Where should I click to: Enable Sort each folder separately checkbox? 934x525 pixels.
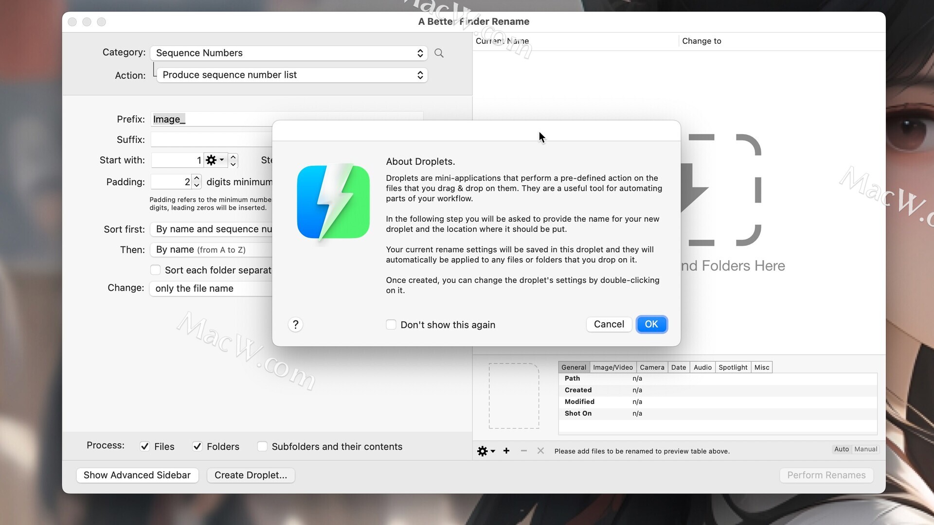point(155,270)
